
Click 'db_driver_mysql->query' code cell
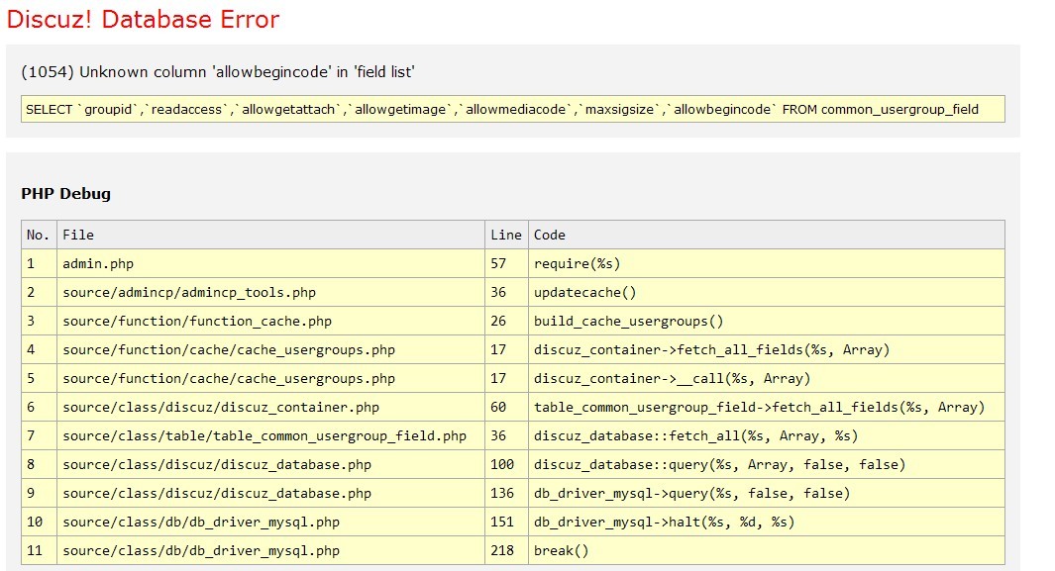(767, 493)
